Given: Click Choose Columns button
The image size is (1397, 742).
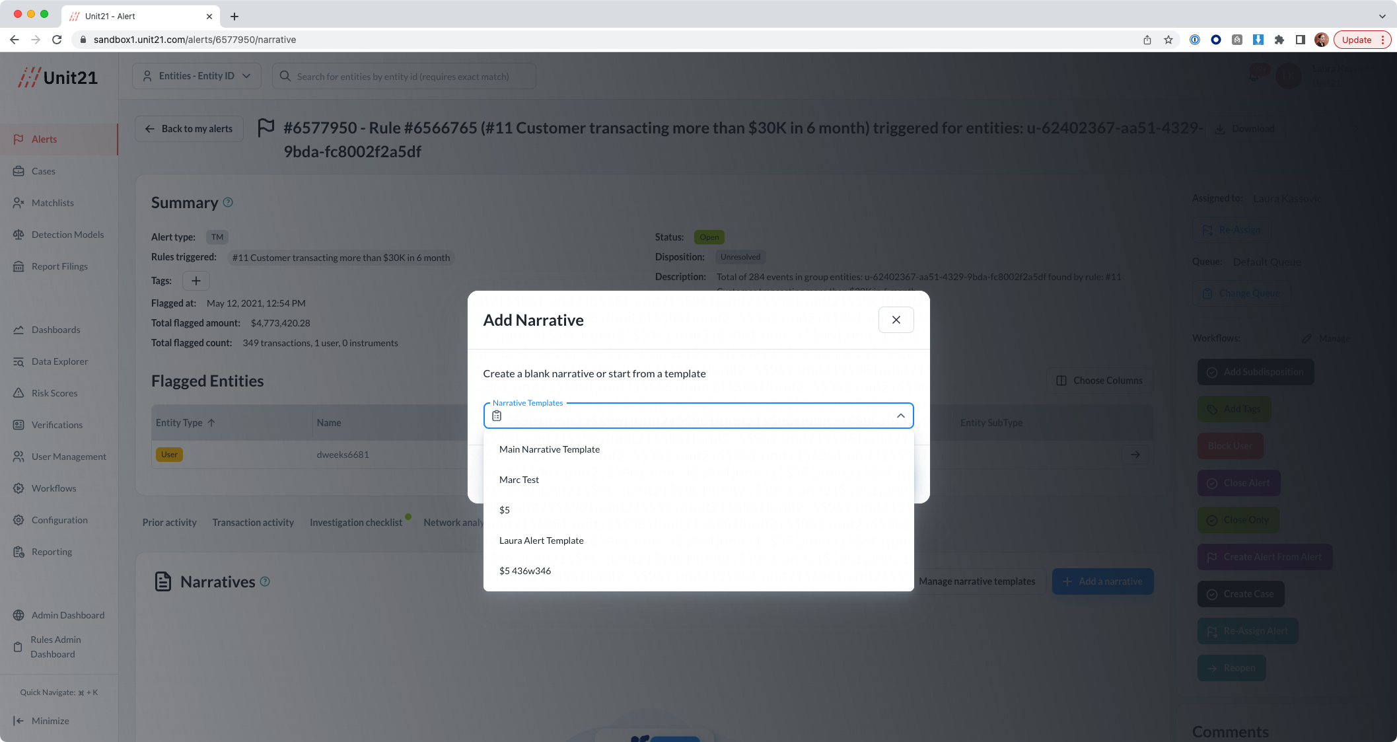Looking at the screenshot, I should tap(1099, 381).
